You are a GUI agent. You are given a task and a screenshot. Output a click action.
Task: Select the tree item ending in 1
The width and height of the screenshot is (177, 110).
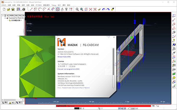16,20
